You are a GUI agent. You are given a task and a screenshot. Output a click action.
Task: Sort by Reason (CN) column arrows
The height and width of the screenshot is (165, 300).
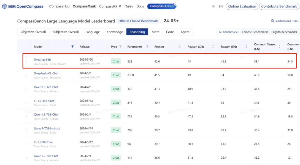tap(213, 47)
